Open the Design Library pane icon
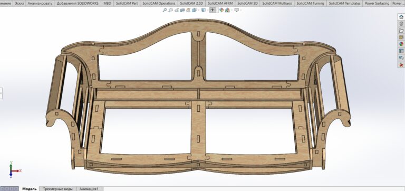 (x=401, y=24)
